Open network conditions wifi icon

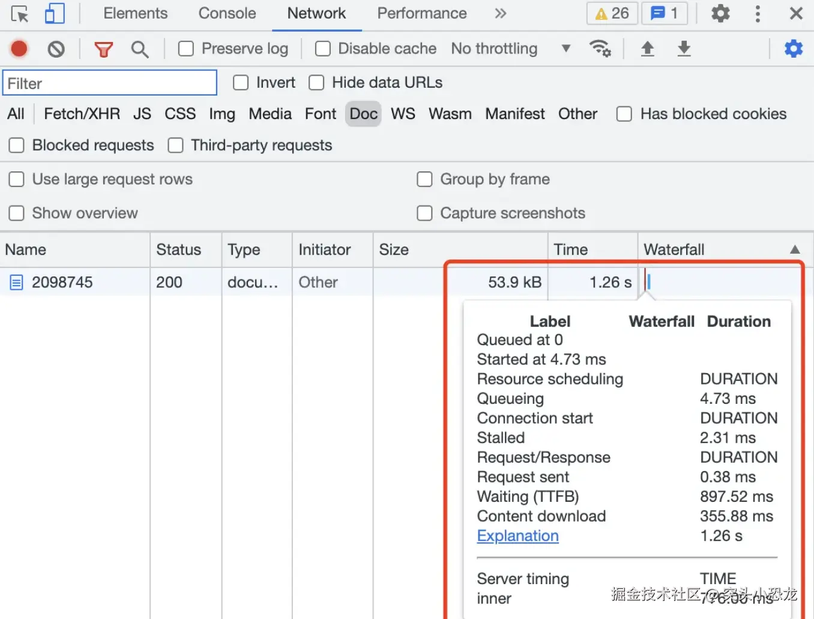click(x=600, y=48)
